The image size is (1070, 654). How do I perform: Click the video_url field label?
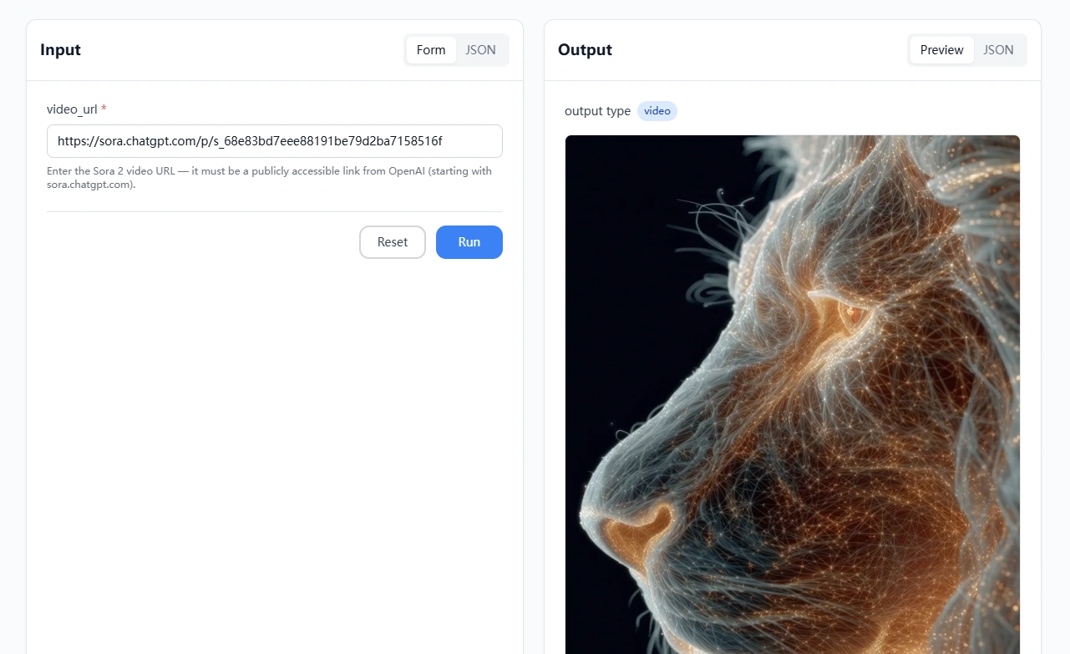72,109
